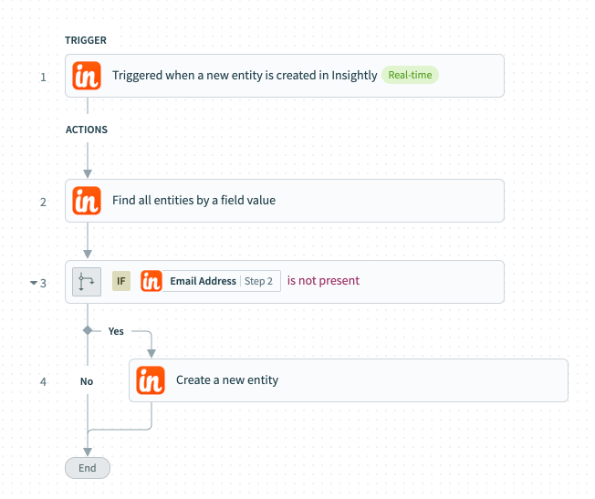Click the Yes branch label

pos(116,331)
